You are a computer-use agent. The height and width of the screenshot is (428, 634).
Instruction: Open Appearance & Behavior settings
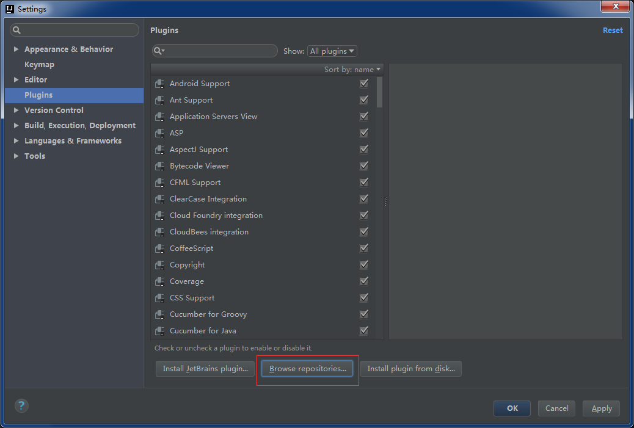(x=69, y=49)
